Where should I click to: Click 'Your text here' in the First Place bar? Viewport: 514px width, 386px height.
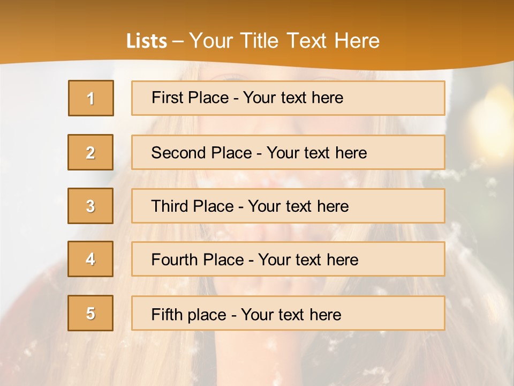[x=293, y=98]
